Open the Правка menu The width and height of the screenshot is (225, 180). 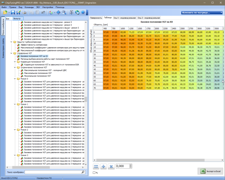pyautogui.click(x=12, y=7)
